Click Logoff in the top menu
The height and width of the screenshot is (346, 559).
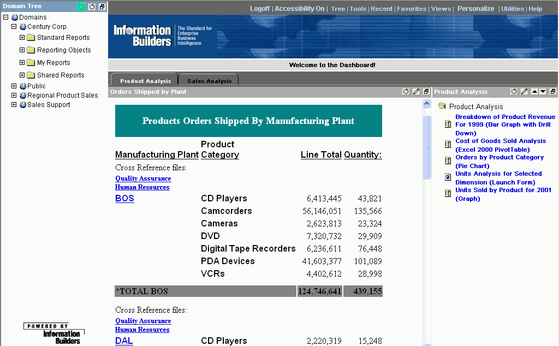click(x=260, y=9)
